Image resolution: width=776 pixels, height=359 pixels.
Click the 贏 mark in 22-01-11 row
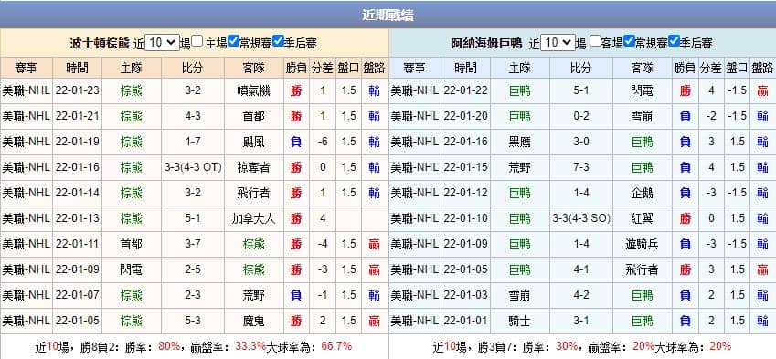coord(374,244)
